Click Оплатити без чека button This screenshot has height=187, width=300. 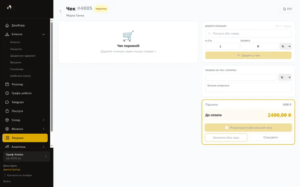[226, 138]
